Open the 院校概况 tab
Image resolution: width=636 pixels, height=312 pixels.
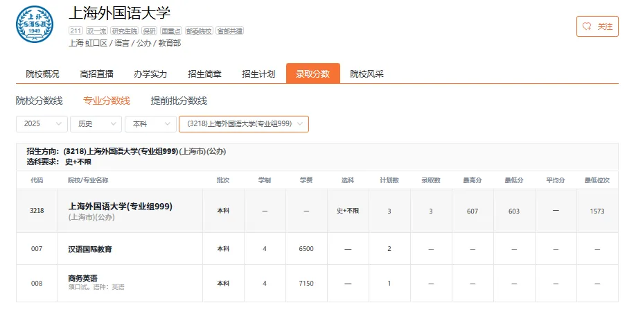coord(42,74)
